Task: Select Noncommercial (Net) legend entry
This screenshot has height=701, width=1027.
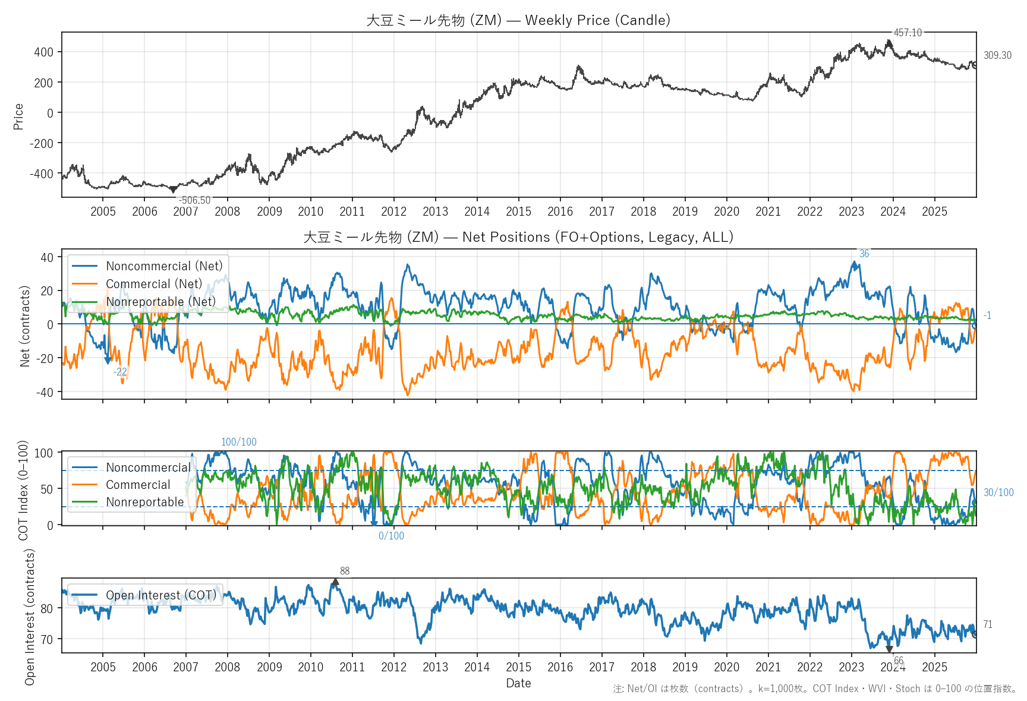Action: click(x=163, y=266)
